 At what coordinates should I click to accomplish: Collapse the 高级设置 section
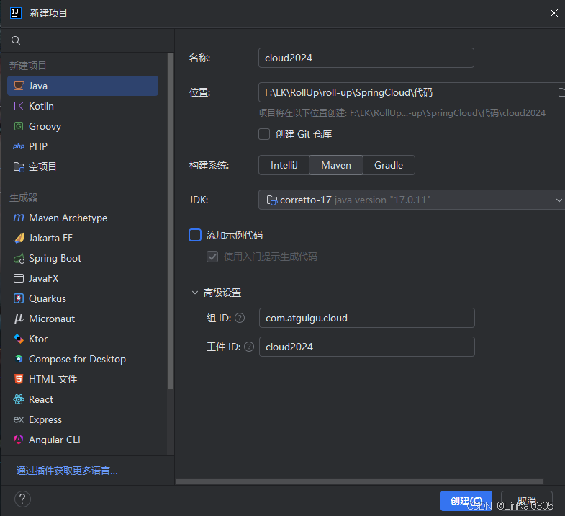pyautogui.click(x=195, y=293)
